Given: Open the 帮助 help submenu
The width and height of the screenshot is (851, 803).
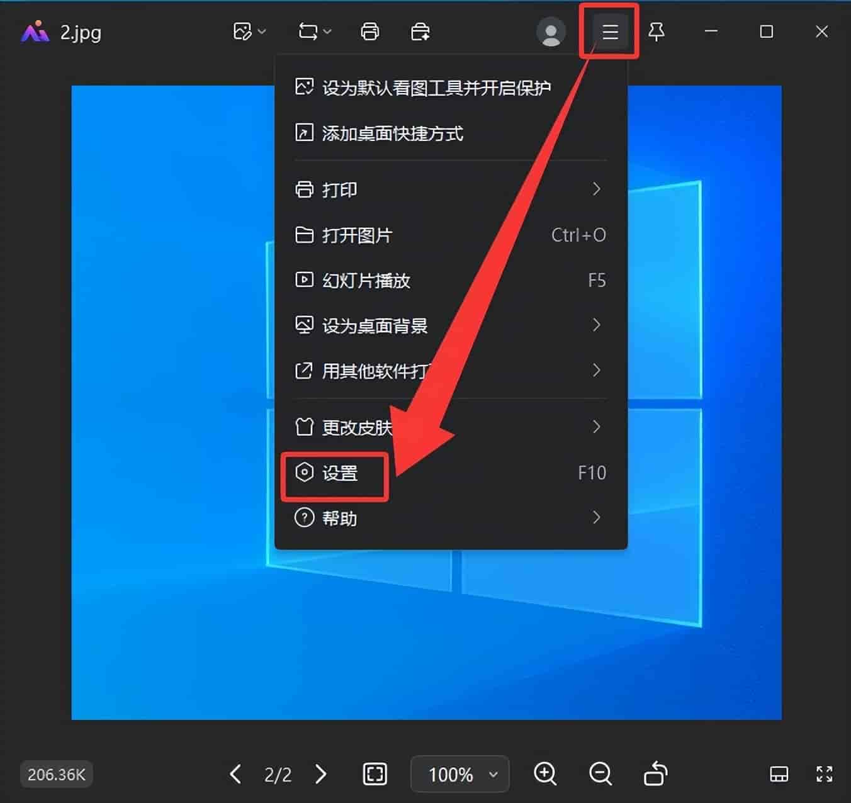Looking at the screenshot, I should tap(451, 518).
